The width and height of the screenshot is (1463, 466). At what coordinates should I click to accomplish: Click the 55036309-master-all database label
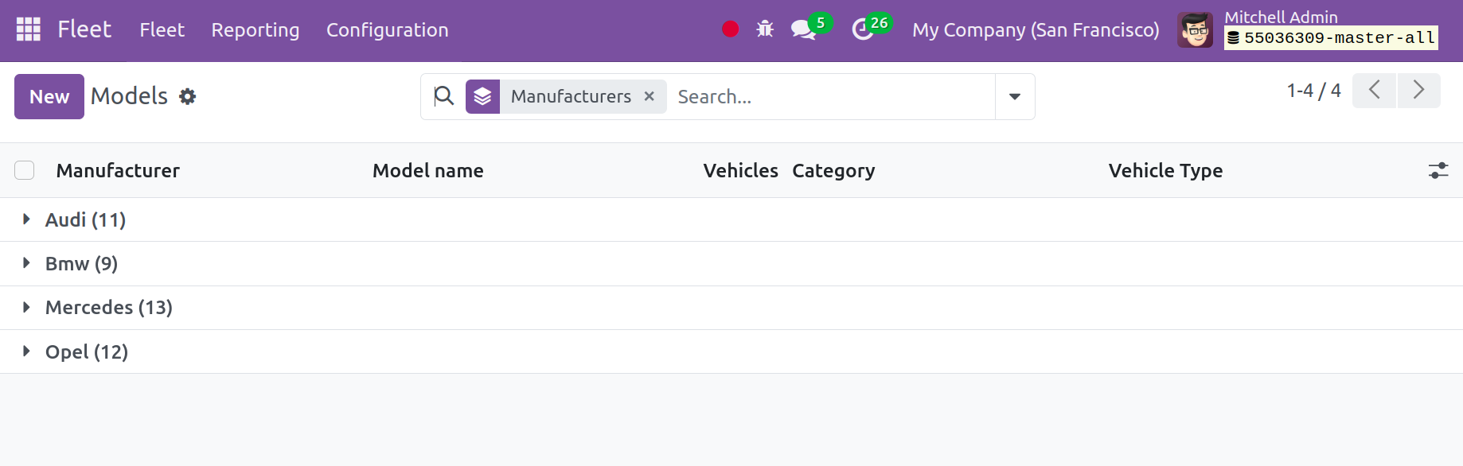coord(1331,37)
